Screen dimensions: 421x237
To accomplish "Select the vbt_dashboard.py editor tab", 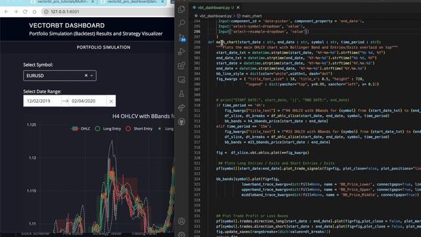I will click(x=216, y=7).
